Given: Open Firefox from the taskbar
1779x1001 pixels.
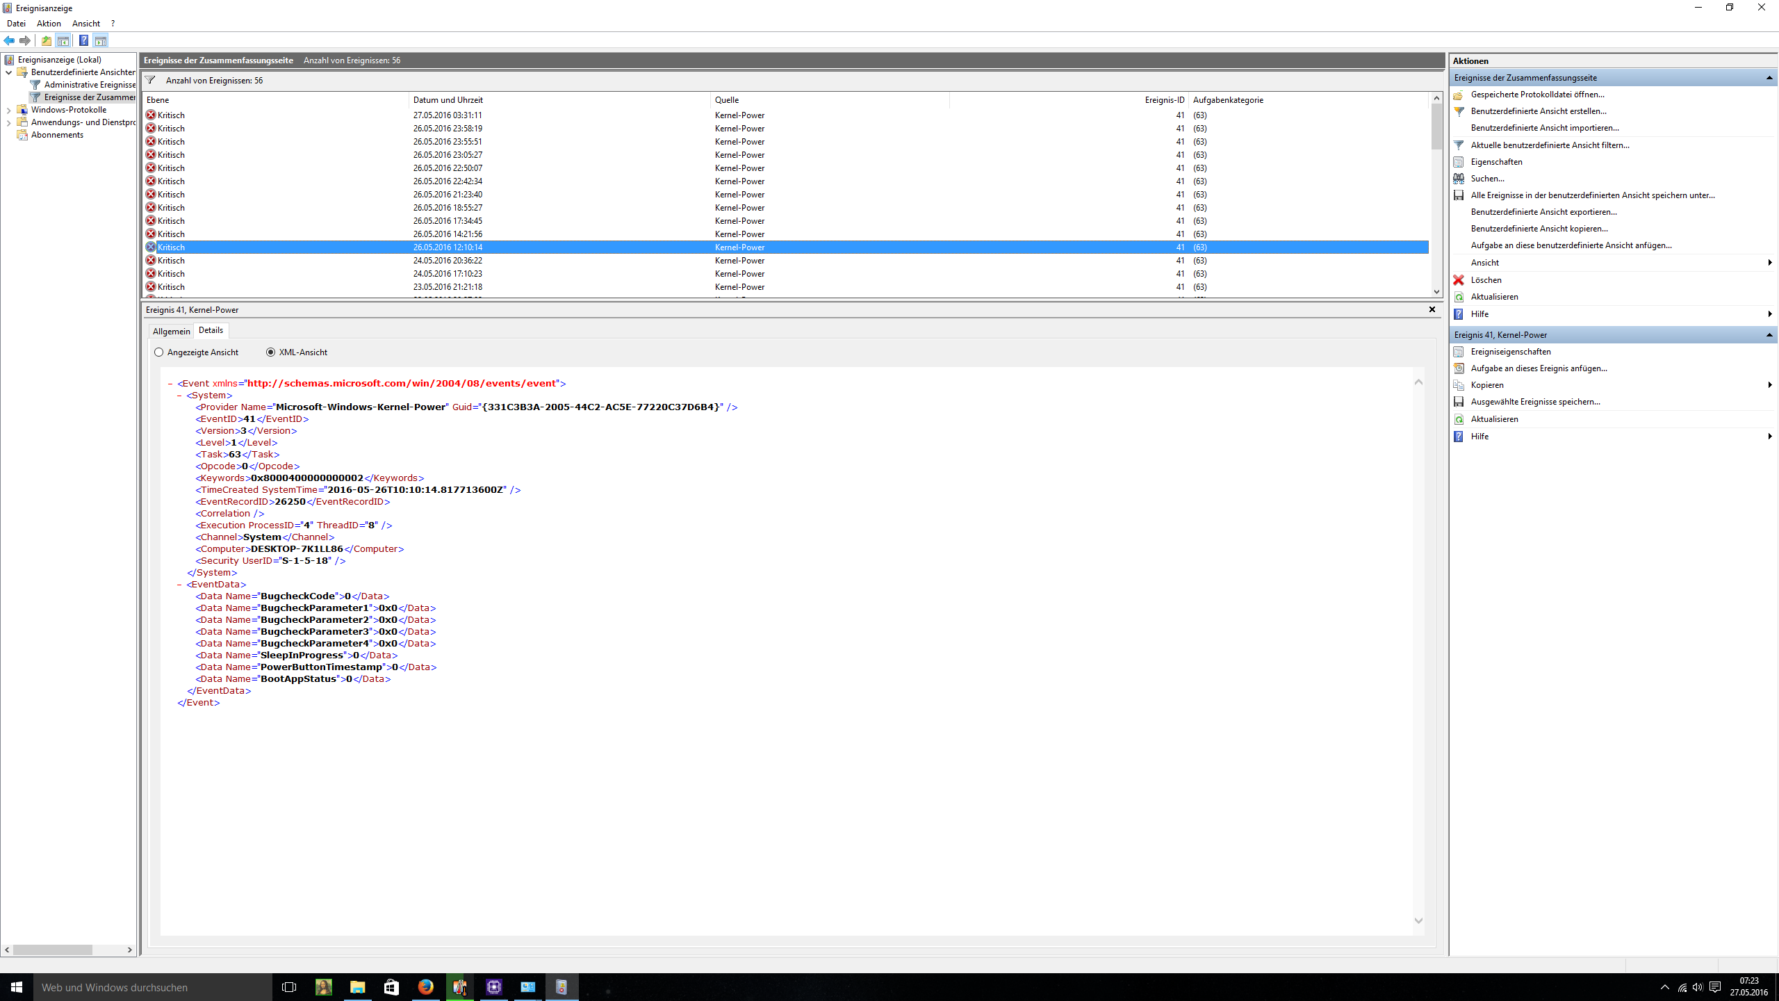Looking at the screenshot, I should [x=426, y=986].
